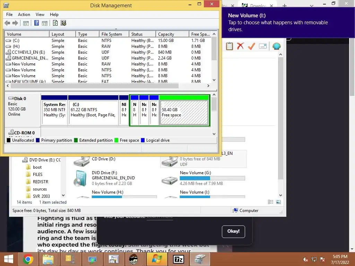Viewport: 355px width, 266px height.
Task: Switch Explorer to large icons view
Action: (x=278, y=202)
